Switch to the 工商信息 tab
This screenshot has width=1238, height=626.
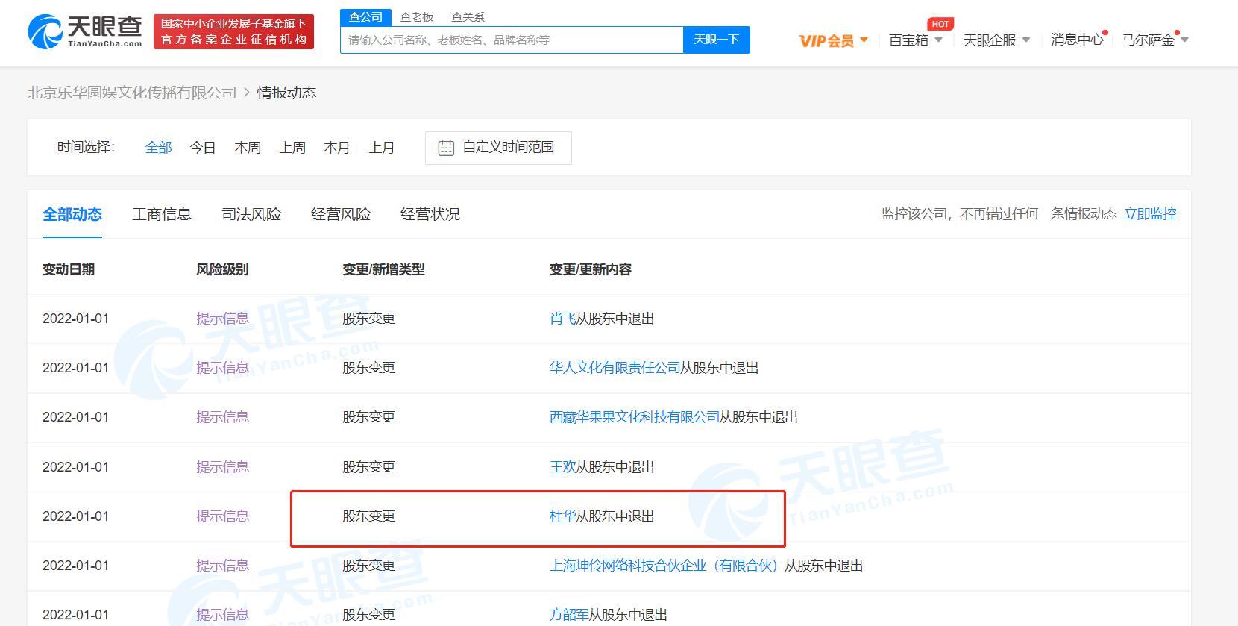pos(162,214)
